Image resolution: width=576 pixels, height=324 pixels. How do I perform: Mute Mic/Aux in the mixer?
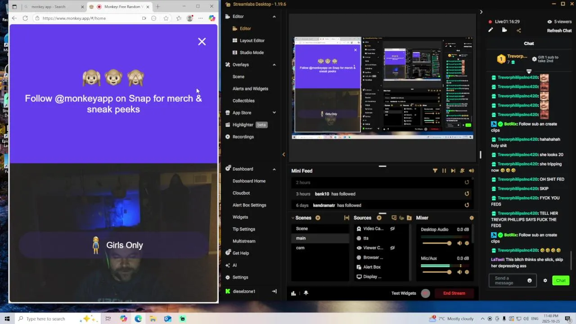459,272
